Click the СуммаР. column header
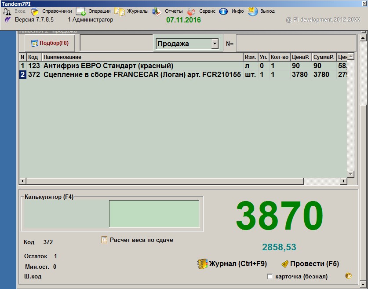The height and width of the screenshot is (289, 368). point(324,57)
